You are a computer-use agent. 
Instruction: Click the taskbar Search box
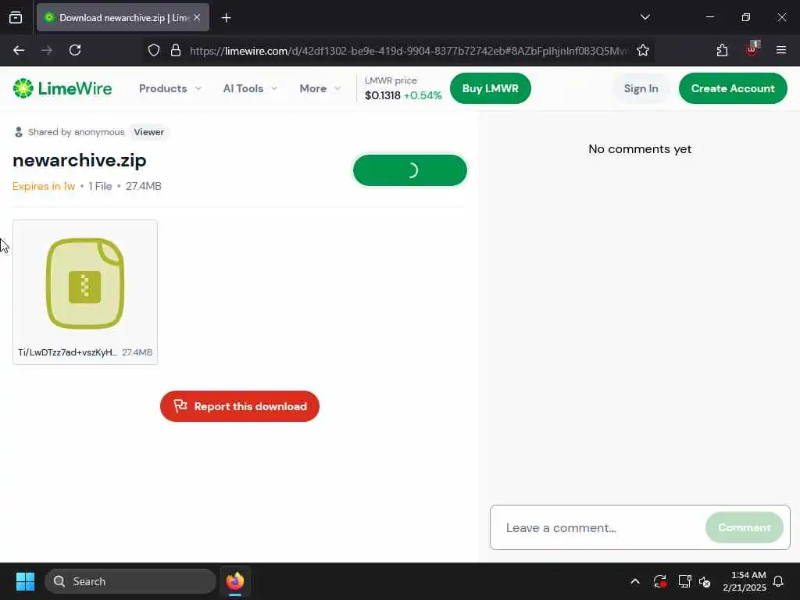click(x=130, y=581)
